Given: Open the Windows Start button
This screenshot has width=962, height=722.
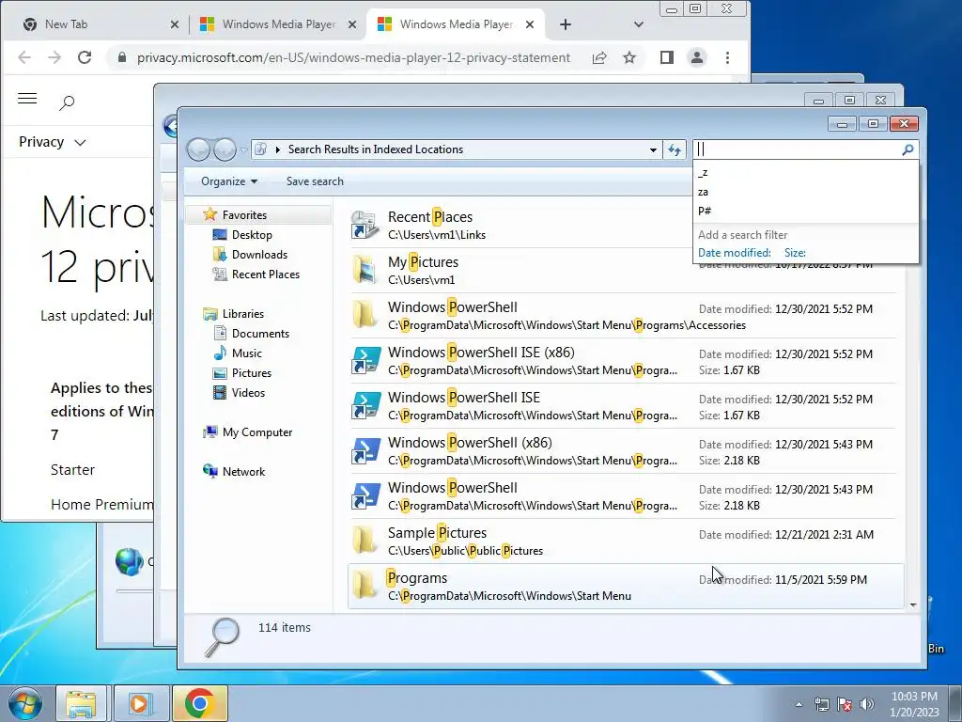Looking at the screenshot, I should click(x=25, y=703).
